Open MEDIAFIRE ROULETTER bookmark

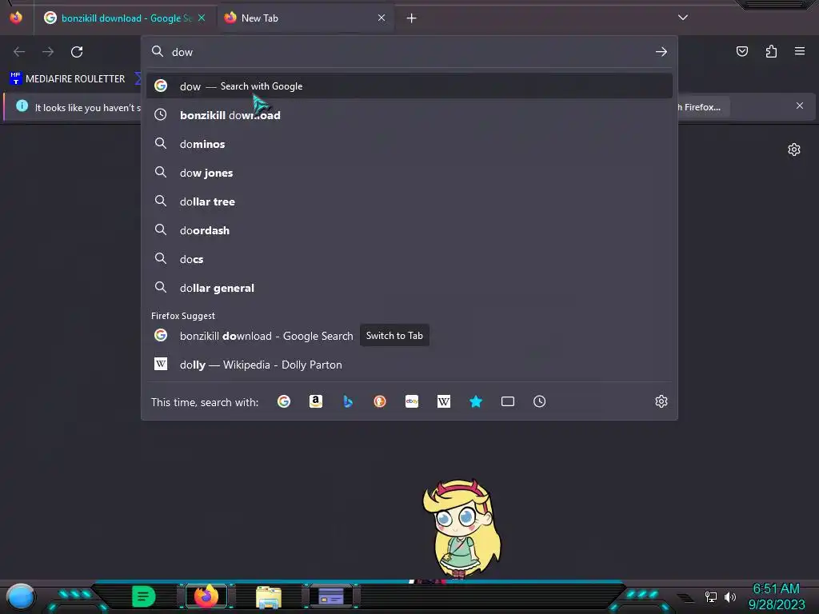68,79
